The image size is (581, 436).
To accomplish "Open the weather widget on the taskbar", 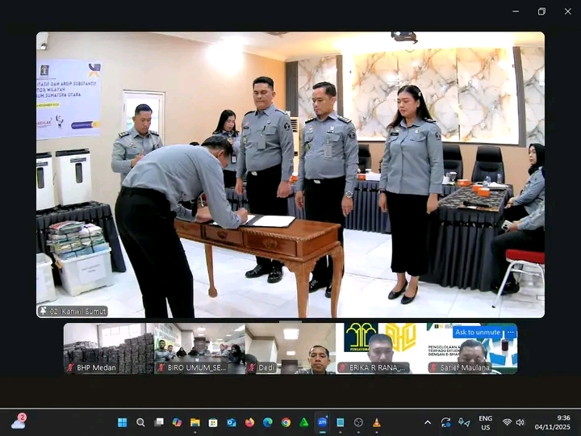I will (x=18, y=422).
